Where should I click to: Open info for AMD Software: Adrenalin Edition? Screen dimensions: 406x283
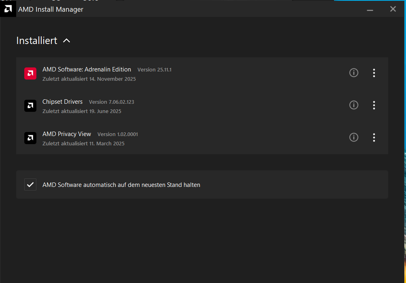pos(354,73)
